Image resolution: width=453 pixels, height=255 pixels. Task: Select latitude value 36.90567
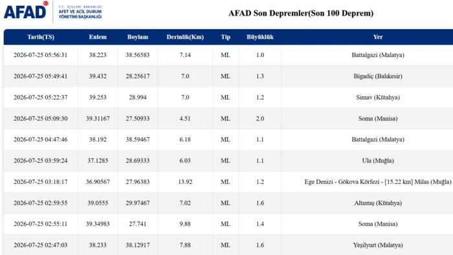98,182
